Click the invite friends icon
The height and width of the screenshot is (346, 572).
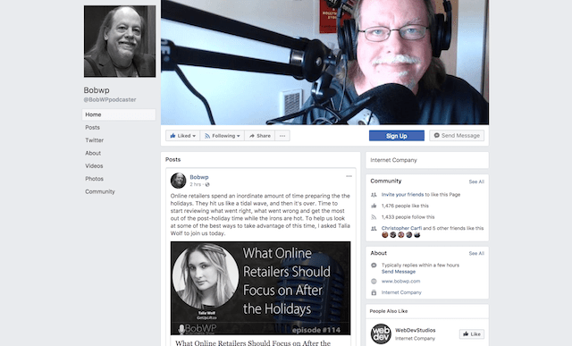(x=374, y=195)
